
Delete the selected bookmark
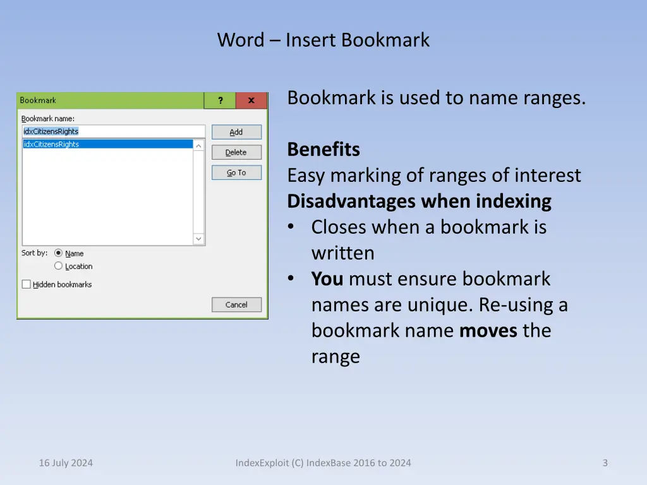click(x=236, y=152)
